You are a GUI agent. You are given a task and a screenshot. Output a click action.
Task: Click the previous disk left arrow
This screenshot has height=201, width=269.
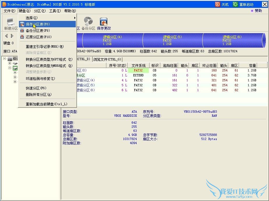pos(6,36)
